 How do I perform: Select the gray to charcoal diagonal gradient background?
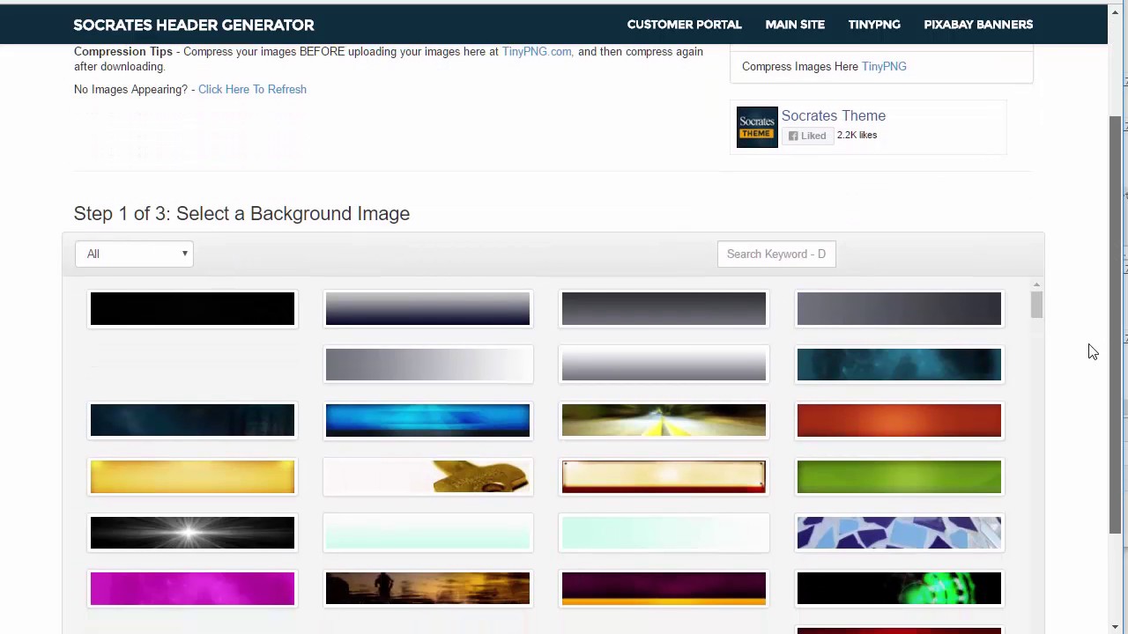(x=899, y=309)
